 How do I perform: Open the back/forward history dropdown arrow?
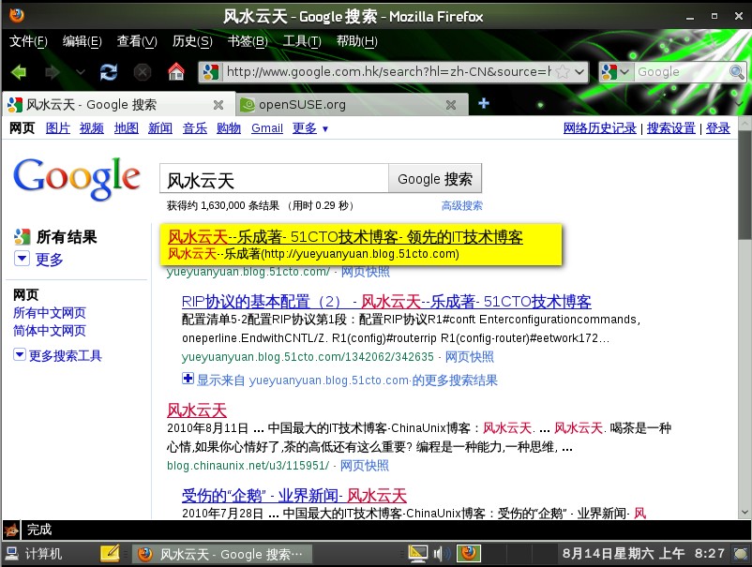[x=81, y=72]
